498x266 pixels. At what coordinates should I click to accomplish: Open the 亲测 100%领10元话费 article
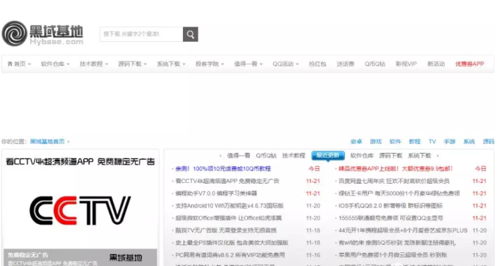coord(223,168)
